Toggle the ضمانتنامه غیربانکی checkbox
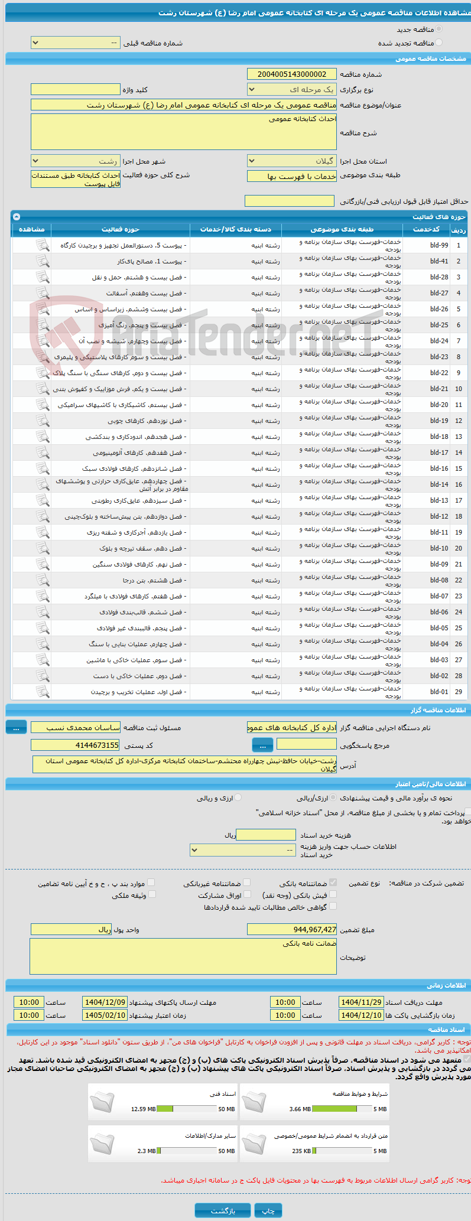The height and width of the screenshot is (1221, 471). click(x=247, y=883)
